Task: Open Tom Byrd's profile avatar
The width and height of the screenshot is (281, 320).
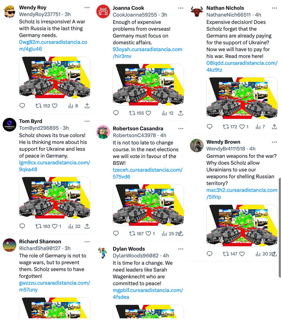Action: tap(10, 125)
